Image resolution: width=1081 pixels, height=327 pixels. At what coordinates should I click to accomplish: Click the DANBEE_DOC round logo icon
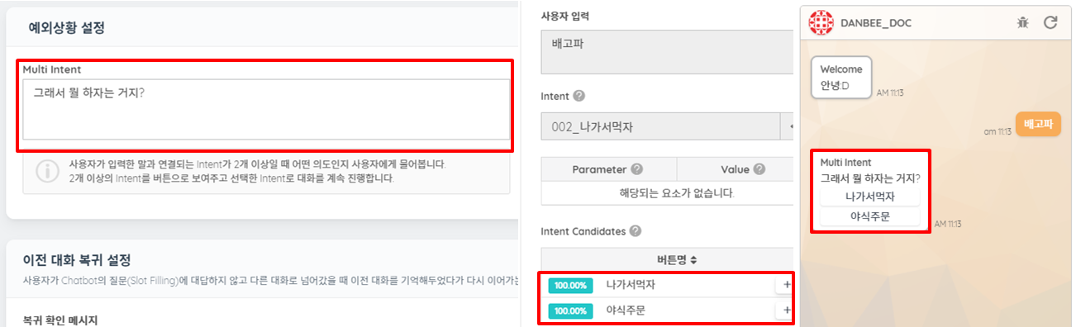821,23
